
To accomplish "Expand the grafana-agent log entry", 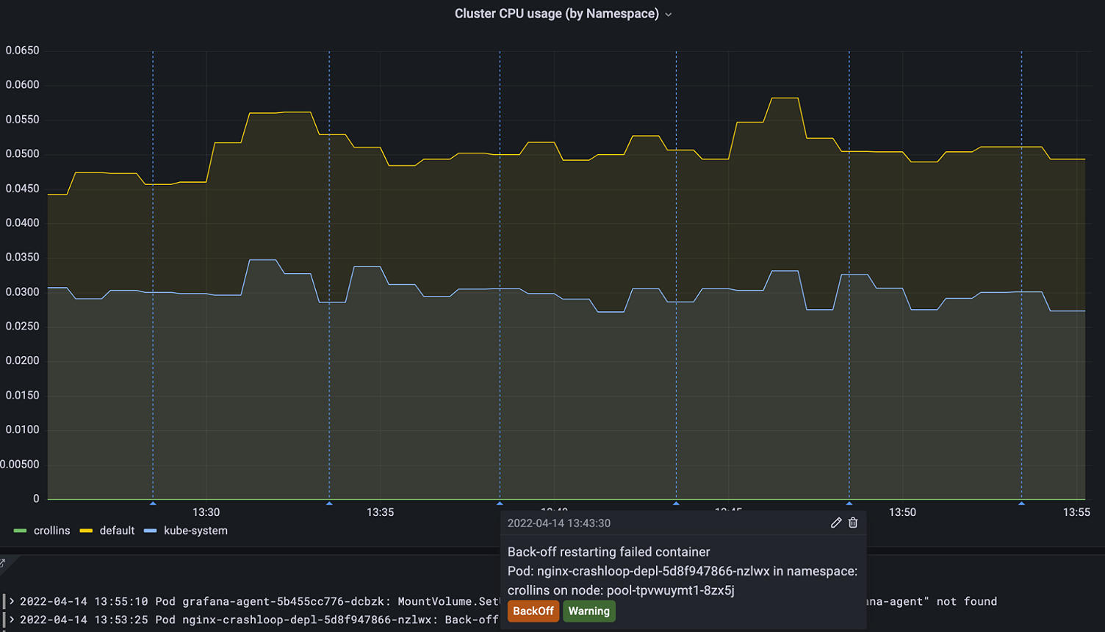I will [13, 600].
